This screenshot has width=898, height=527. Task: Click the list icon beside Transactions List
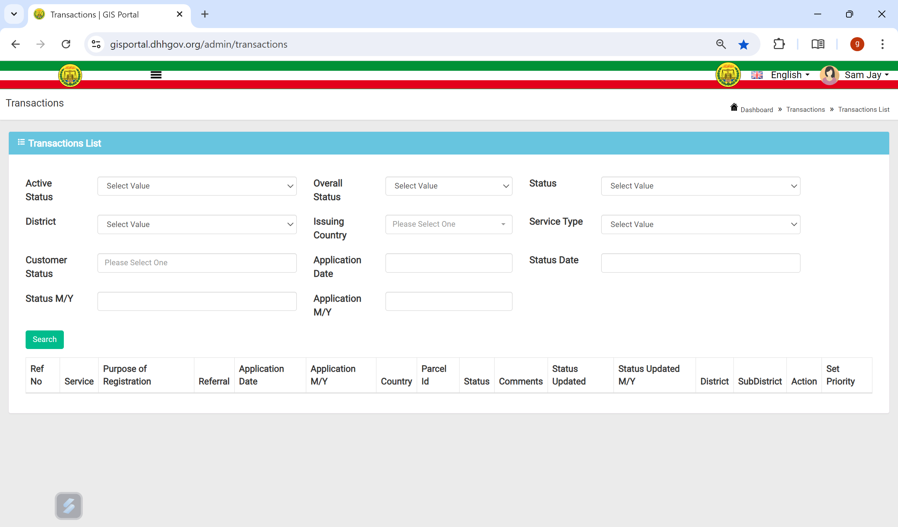21,142
